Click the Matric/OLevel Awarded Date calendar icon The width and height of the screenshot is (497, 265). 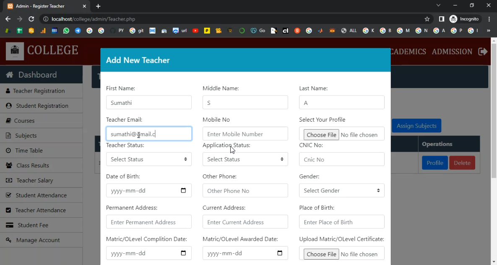[x=280, y=253]
